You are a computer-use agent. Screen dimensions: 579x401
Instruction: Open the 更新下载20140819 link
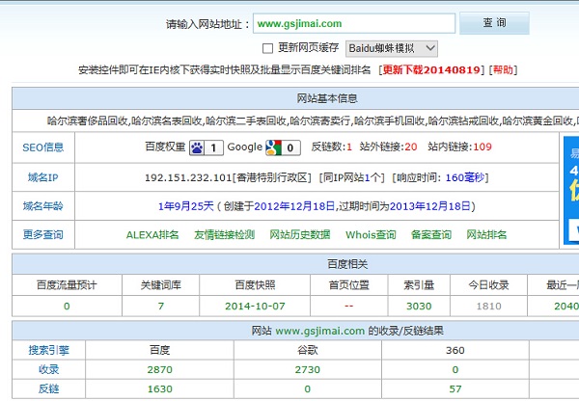pyautogui.click(x=431, y=69)
